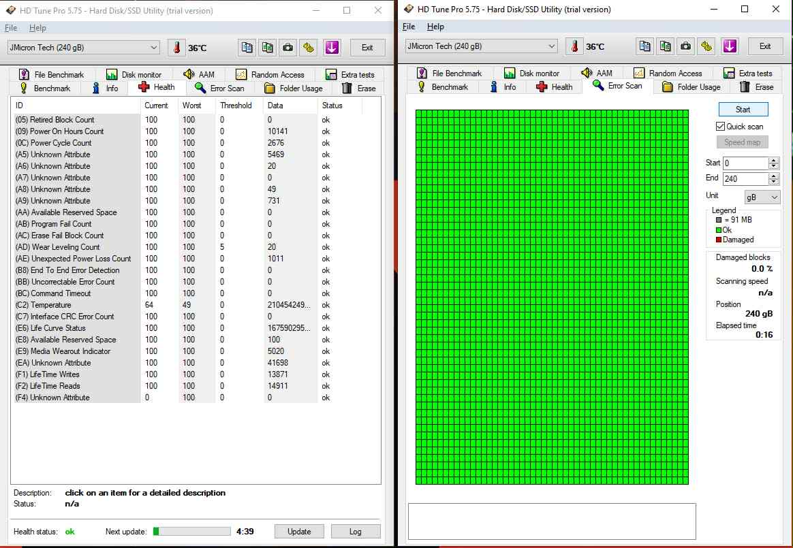Select (AD) Wear Leveling Count row

[x=187, y=247]
